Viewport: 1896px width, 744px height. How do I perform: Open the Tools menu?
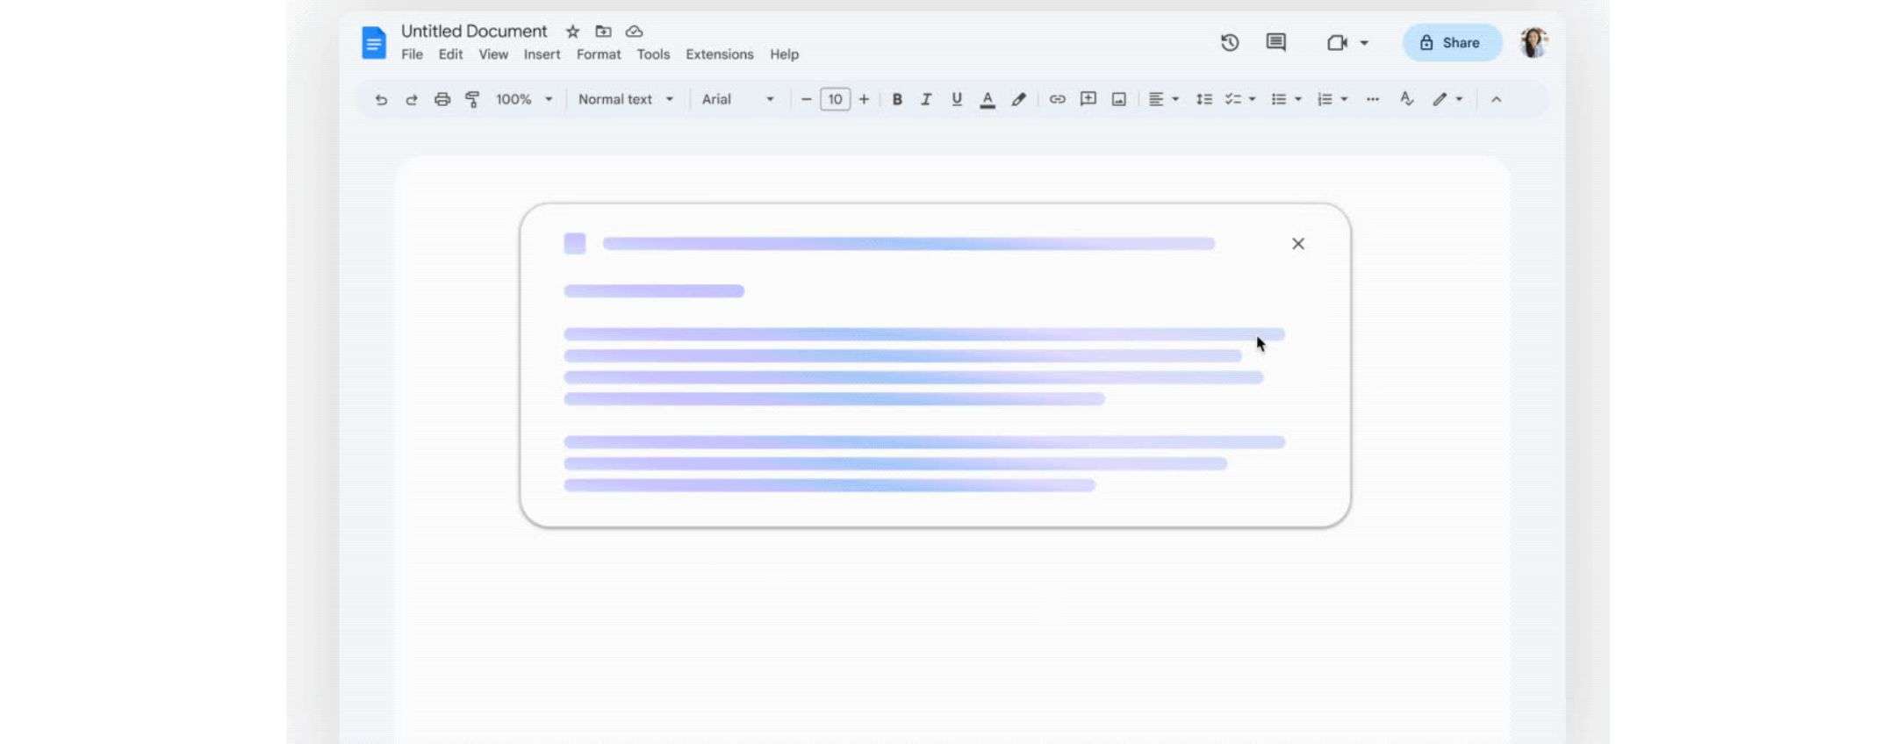point(653,54)
